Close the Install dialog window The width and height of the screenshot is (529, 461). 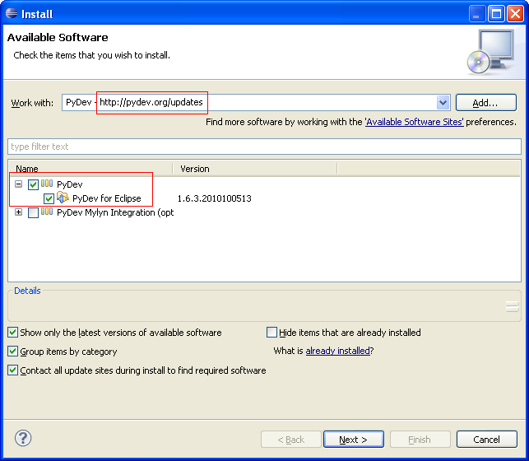[515, 14]
